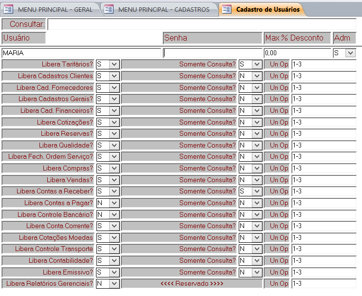Open the Adm dropdown
Viewport: 362px width, 296px height.
350,53
